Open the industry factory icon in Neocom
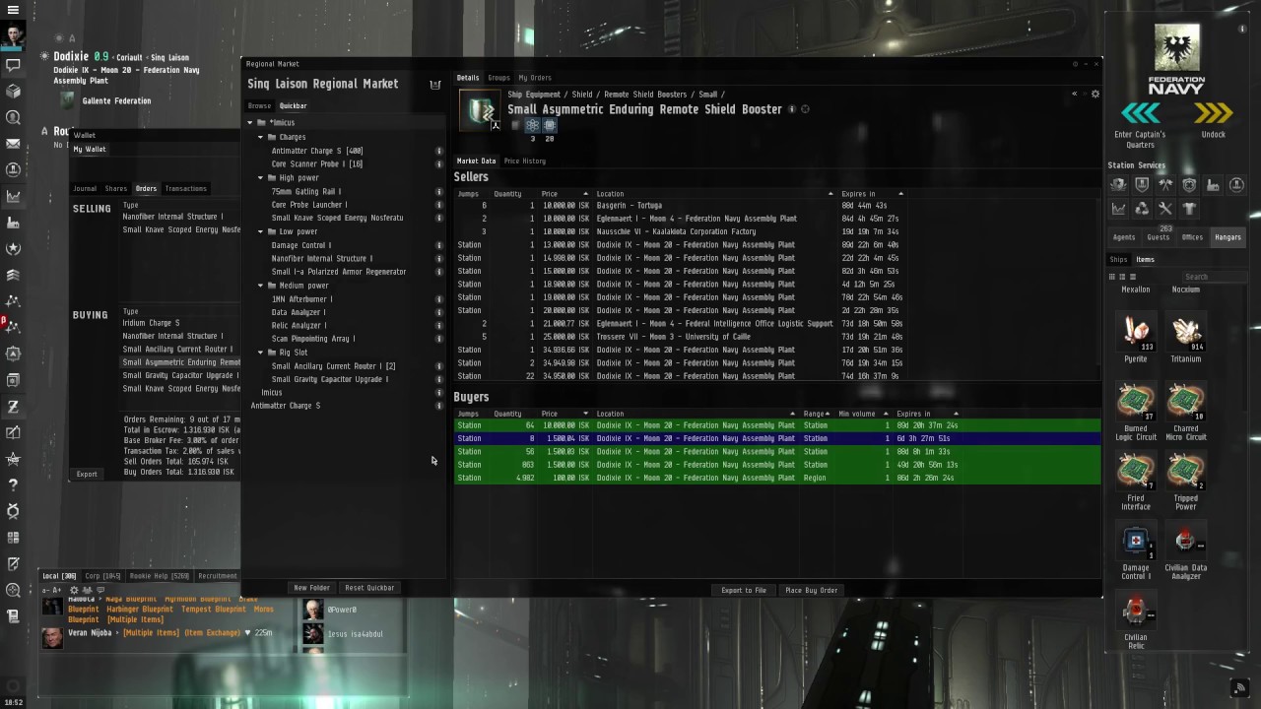 point(13,223)
